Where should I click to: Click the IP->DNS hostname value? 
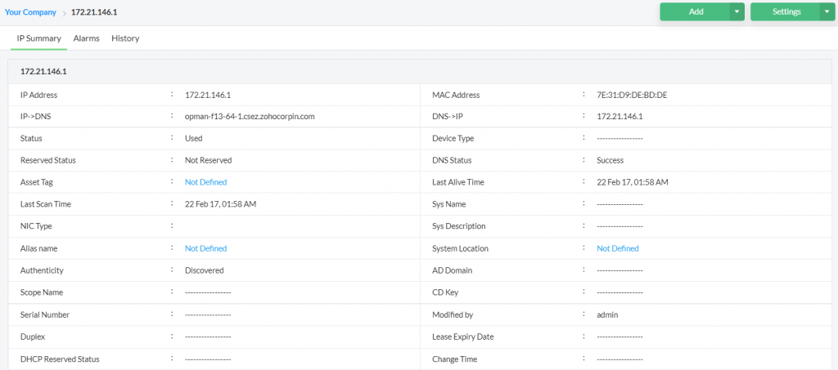point(250,117)
